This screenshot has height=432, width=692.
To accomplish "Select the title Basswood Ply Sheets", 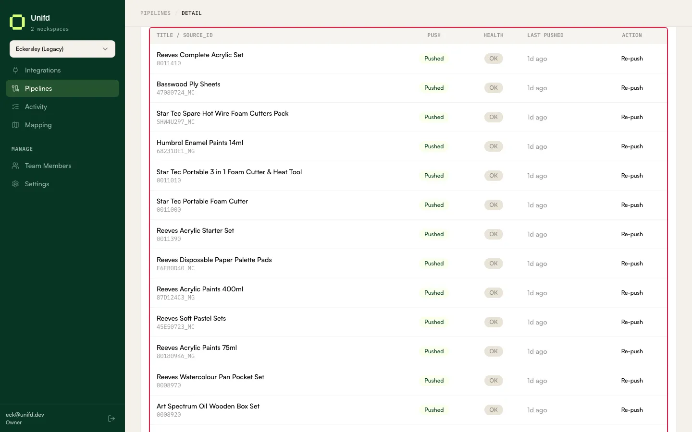I will click(x=188, y=84).
